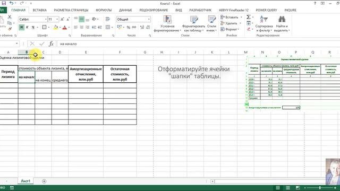
Task: Open Найти и выделить binoculars menu
Action: point(282,24)
